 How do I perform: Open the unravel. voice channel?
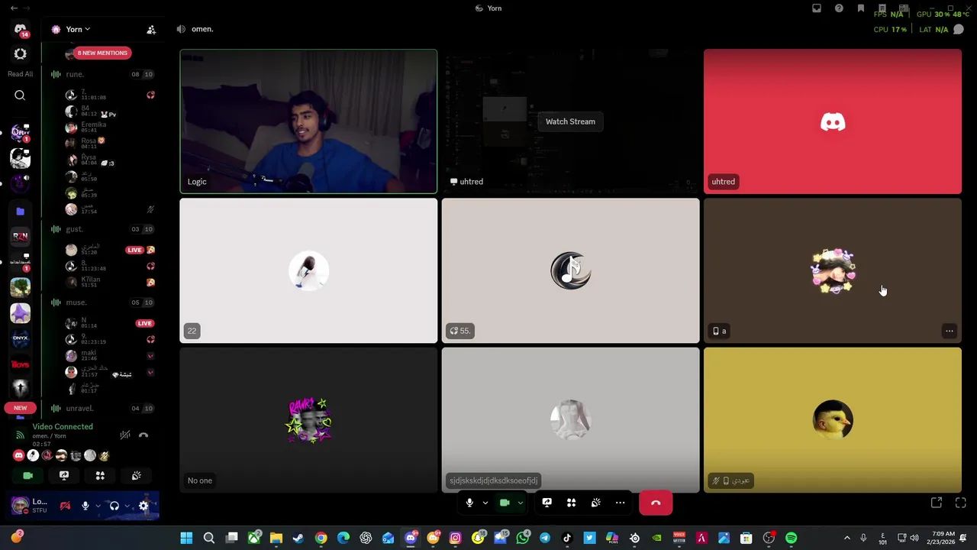pyautogui.click(x=103, y=408)
